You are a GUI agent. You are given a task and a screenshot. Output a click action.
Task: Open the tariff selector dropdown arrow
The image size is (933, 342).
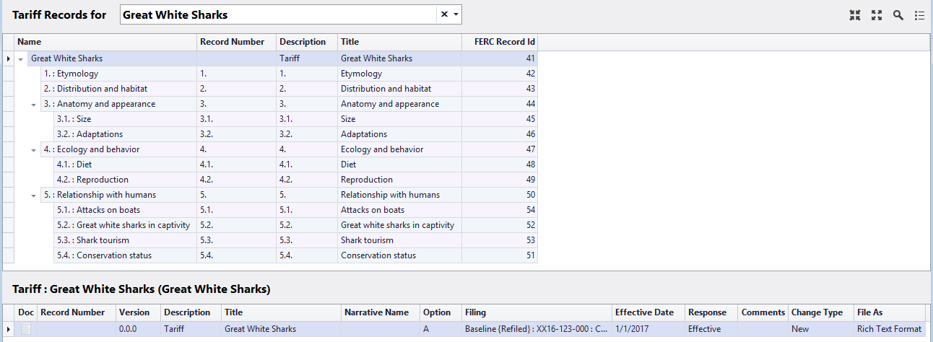456,14
